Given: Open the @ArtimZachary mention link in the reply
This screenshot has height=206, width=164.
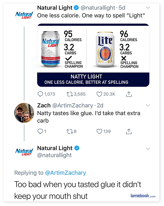Looking at the screenshot, I should coord(65,173).
